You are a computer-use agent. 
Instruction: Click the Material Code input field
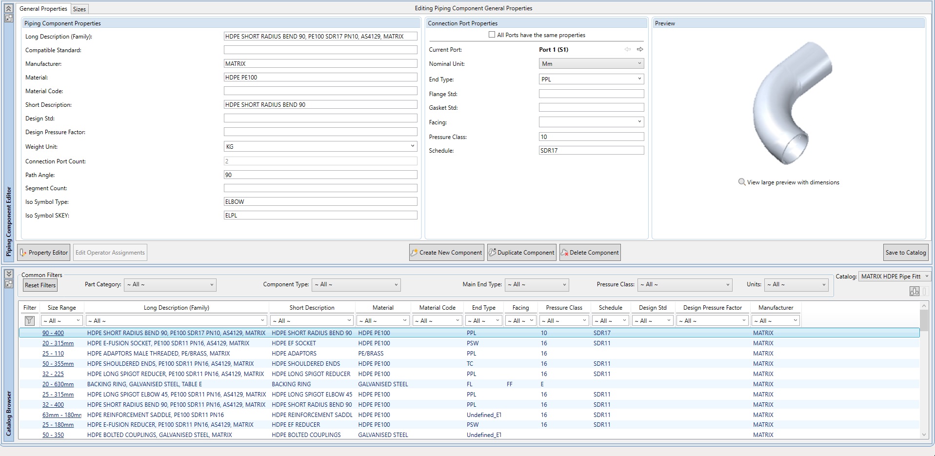click(x=320, y=91)
